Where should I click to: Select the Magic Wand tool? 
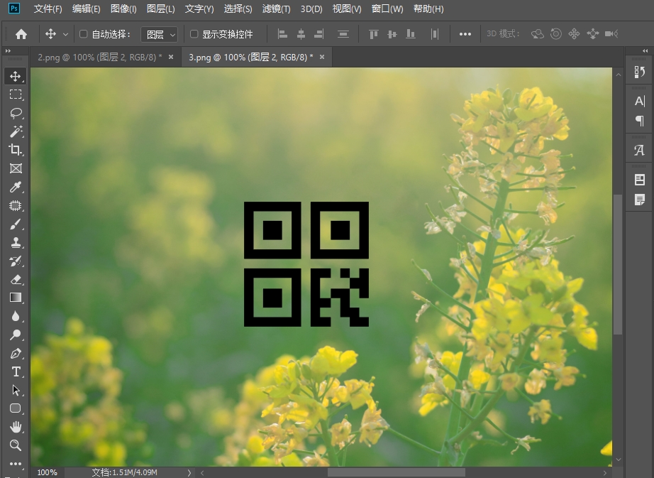point(16,131)
